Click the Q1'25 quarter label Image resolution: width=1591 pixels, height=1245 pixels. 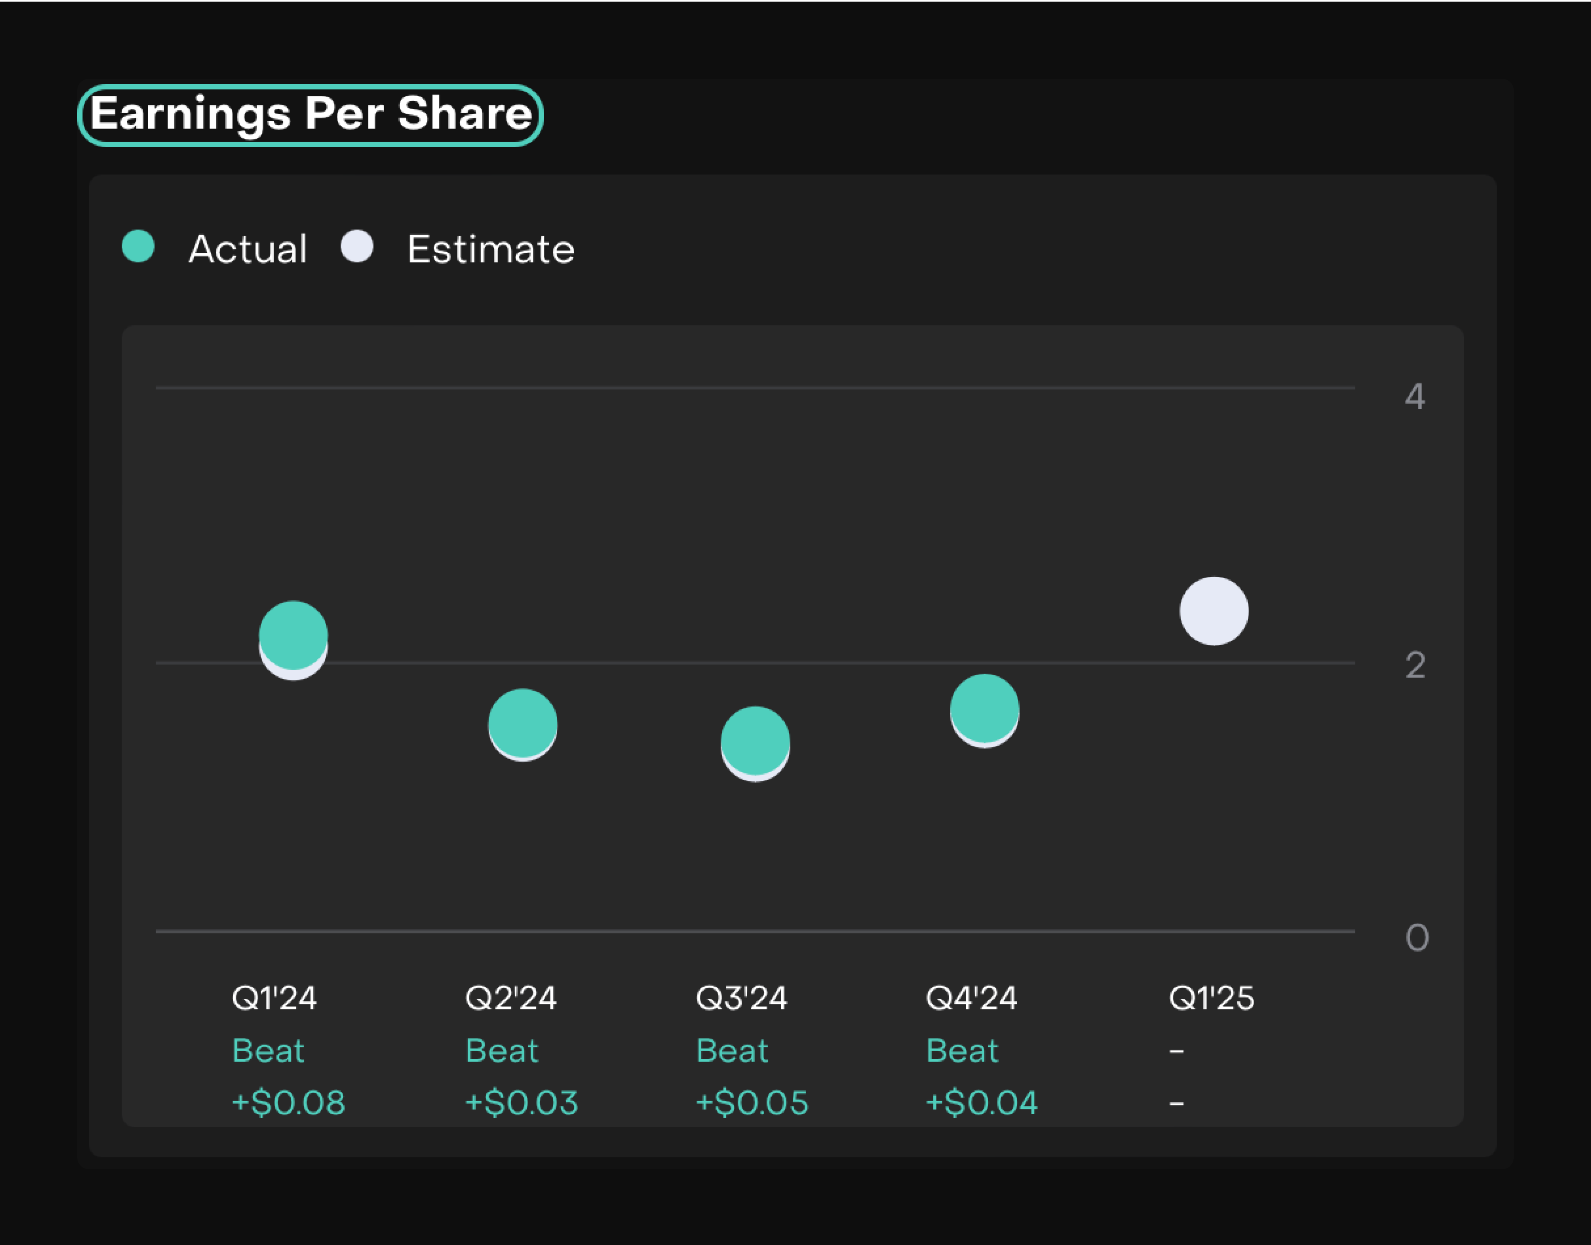[1212, 998]
